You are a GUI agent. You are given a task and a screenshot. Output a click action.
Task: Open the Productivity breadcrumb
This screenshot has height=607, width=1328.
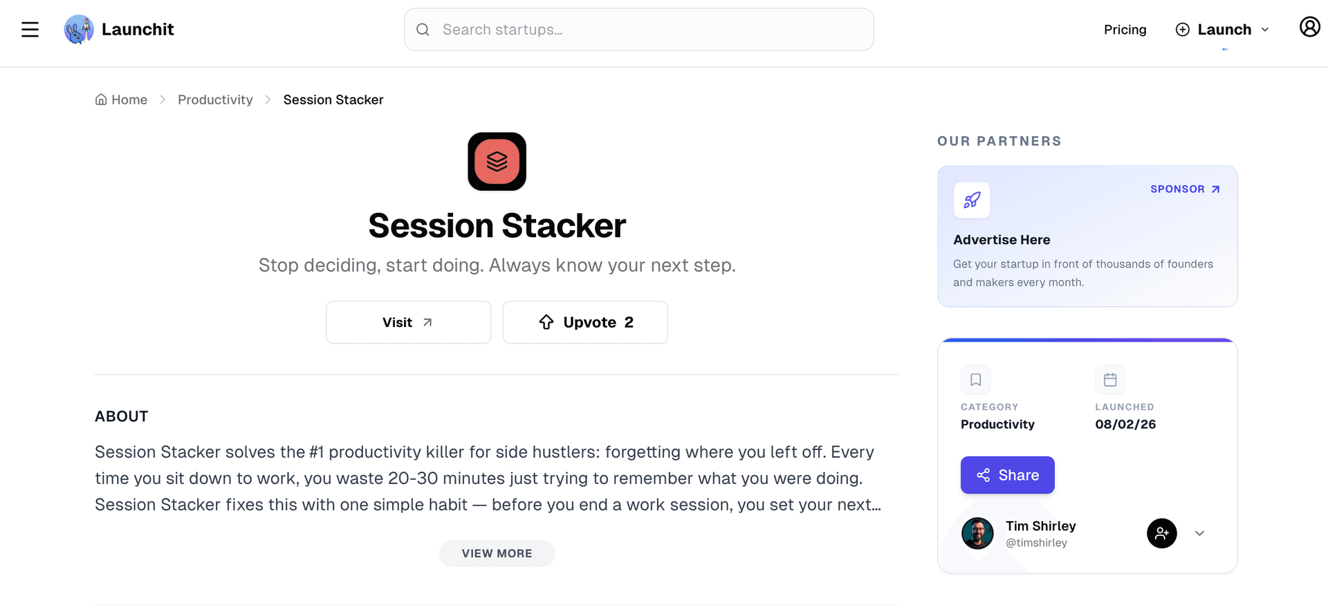pyautogui.click(x=215, y=100)
